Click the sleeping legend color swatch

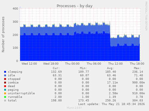(5, 72)
